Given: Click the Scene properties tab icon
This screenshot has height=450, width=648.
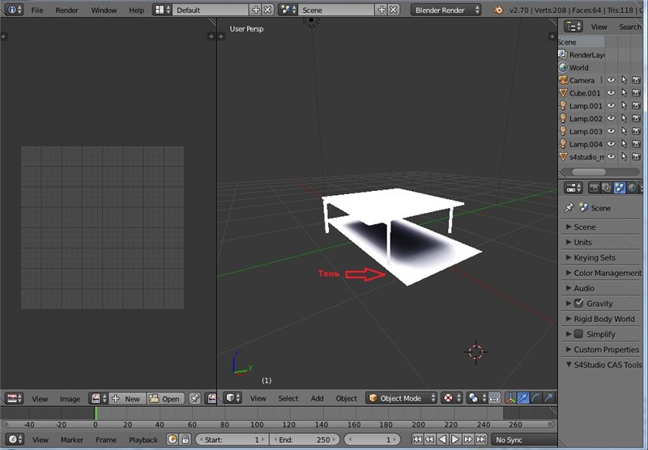Looking at the screenshot, I should pyautogui.click(x=620, y=188).
